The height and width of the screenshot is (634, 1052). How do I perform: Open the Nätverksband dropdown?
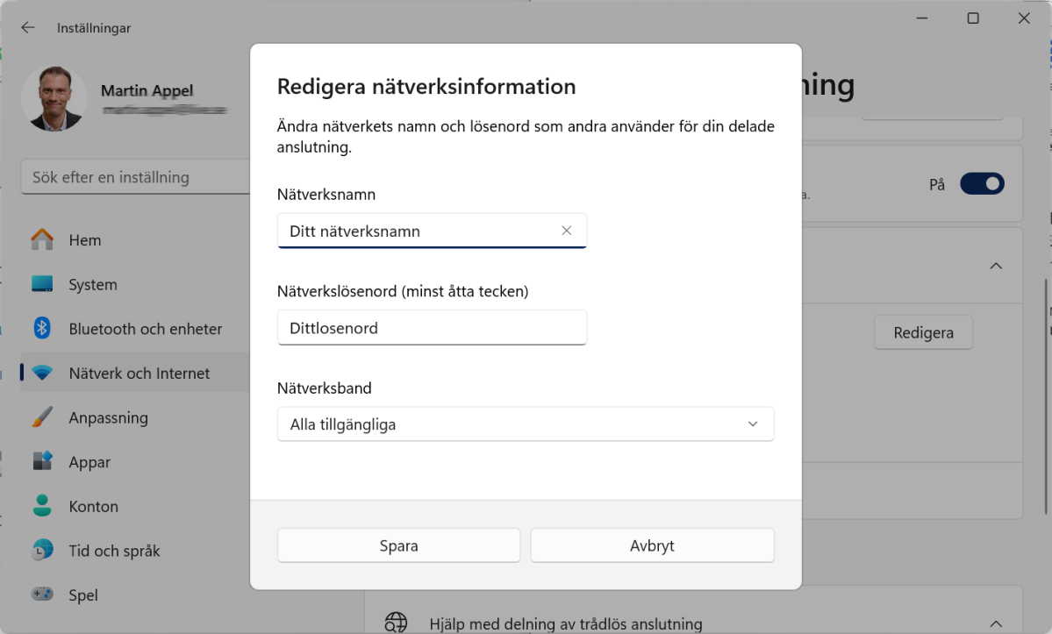(526, 424)
